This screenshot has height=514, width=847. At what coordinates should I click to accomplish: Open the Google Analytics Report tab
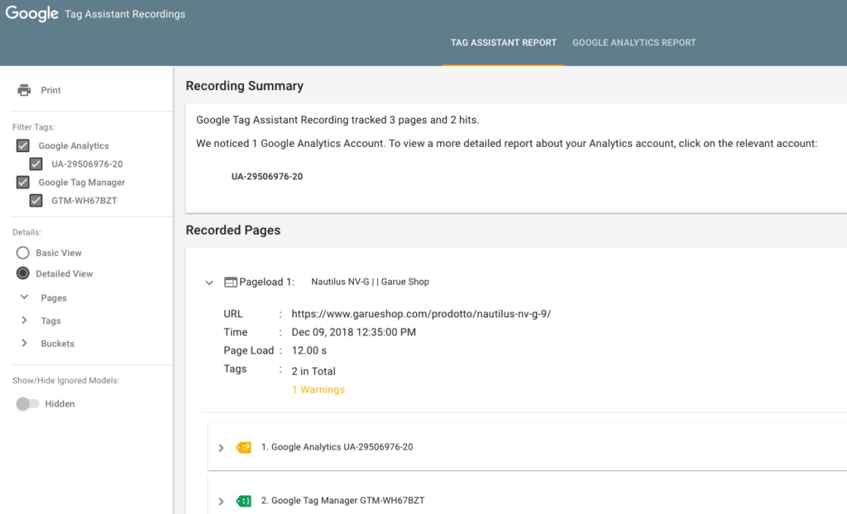pyautogui.click(x=634, y=43)
